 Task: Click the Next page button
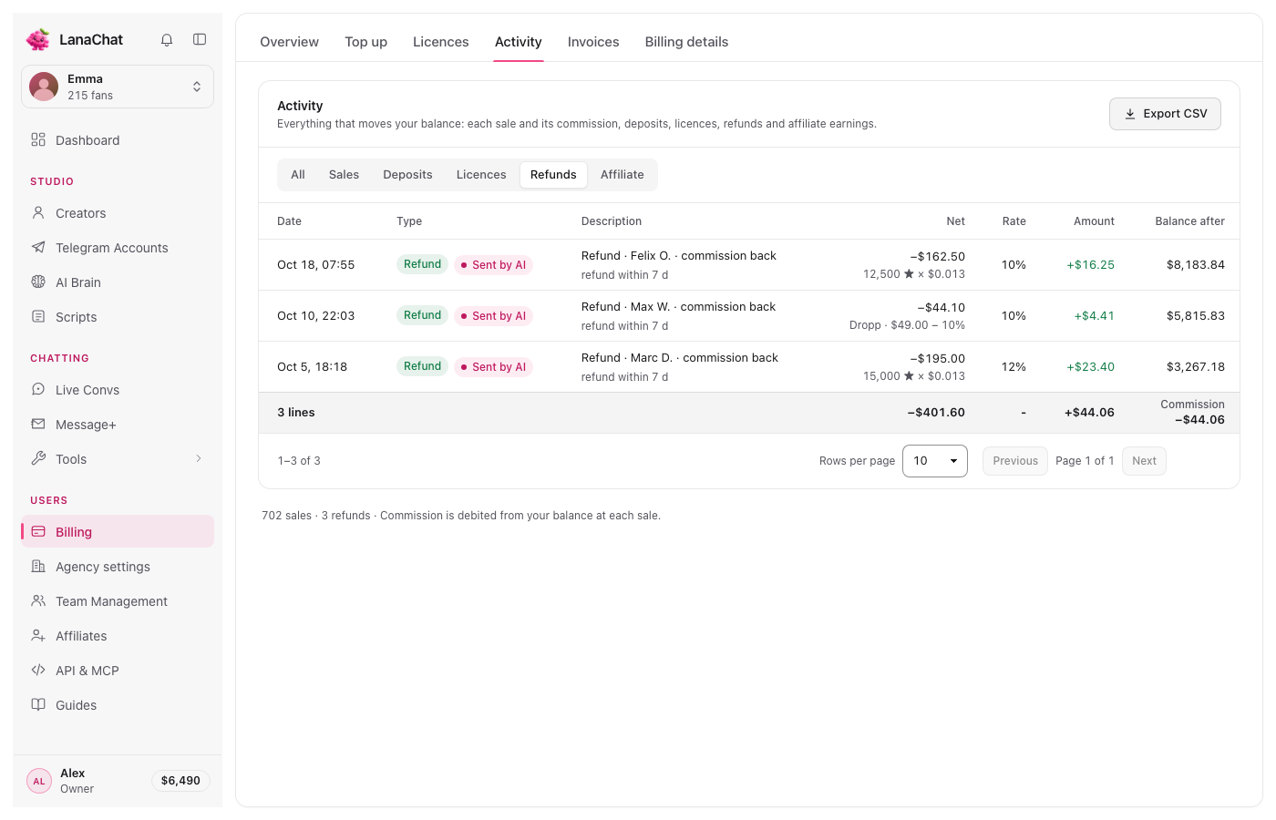[1144, 461]
